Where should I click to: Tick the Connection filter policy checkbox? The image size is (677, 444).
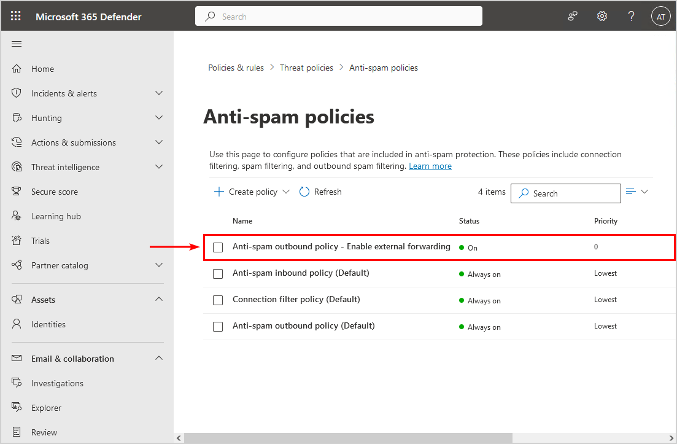click(218, 300)
